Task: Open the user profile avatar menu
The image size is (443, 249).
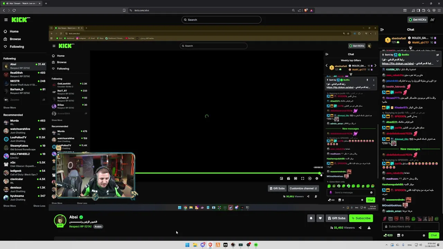Action: coord(432,20)
